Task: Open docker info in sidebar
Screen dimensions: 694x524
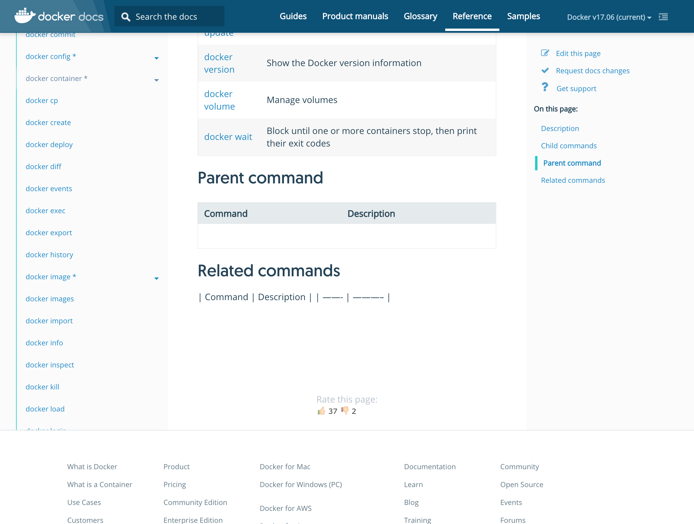Action: [x=45, y=342]
